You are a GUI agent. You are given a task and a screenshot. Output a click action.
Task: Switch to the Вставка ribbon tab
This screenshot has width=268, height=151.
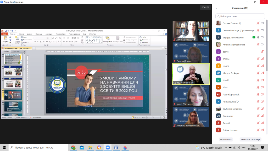(21, 34)
